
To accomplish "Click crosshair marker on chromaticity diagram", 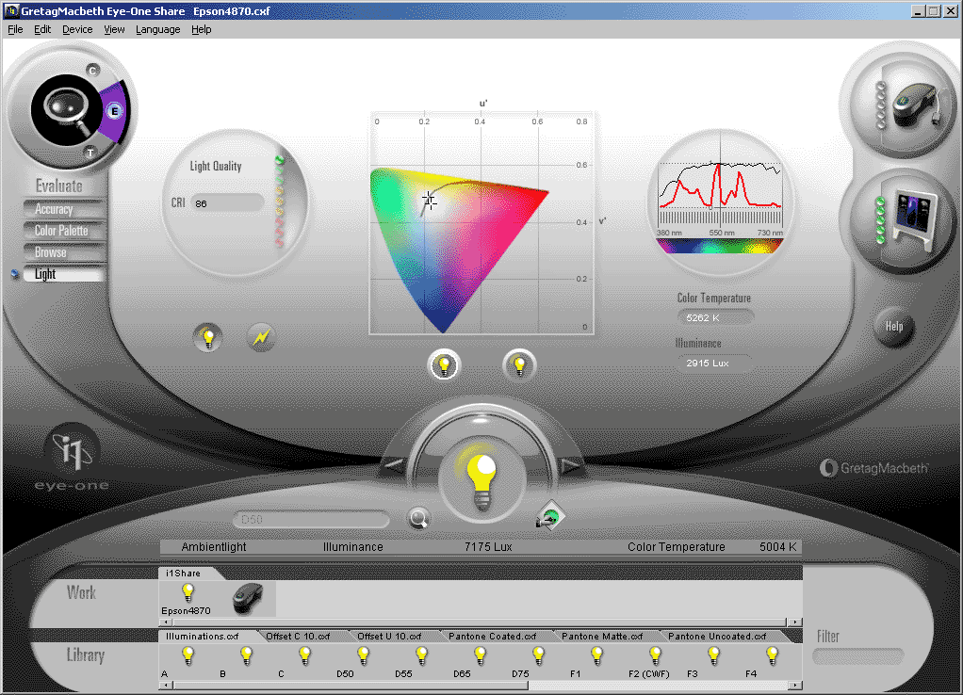I will 430,201.
